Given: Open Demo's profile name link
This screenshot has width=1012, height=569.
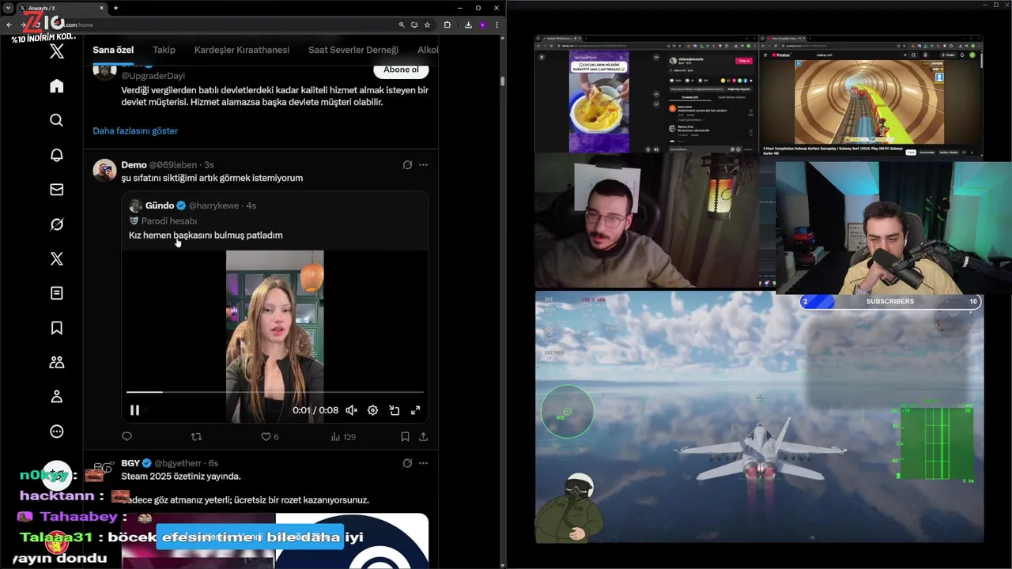Looking at the screenshot, I should (x=134, y=164).
